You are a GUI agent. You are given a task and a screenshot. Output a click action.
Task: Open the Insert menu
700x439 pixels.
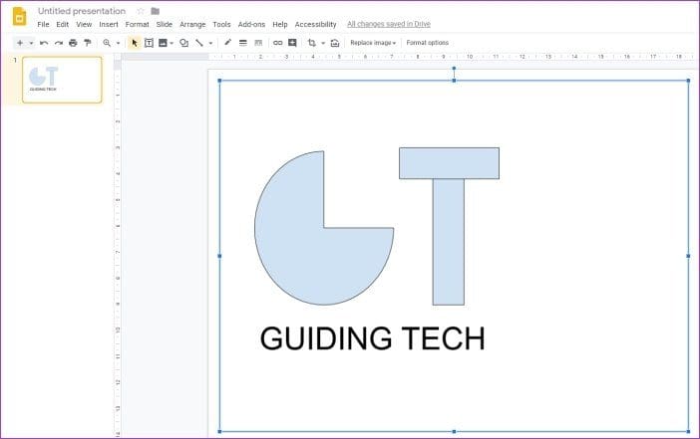(x=109, y=25)
